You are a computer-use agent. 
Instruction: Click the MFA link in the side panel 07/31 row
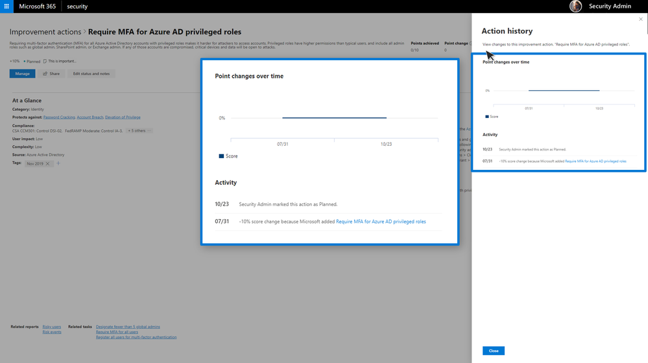click(x=595, y=161)
